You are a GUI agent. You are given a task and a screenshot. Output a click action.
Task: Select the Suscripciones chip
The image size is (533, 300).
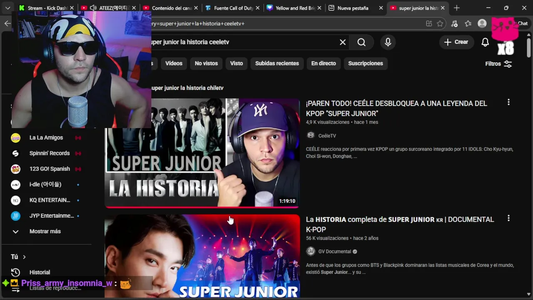[x=366, y=63]
